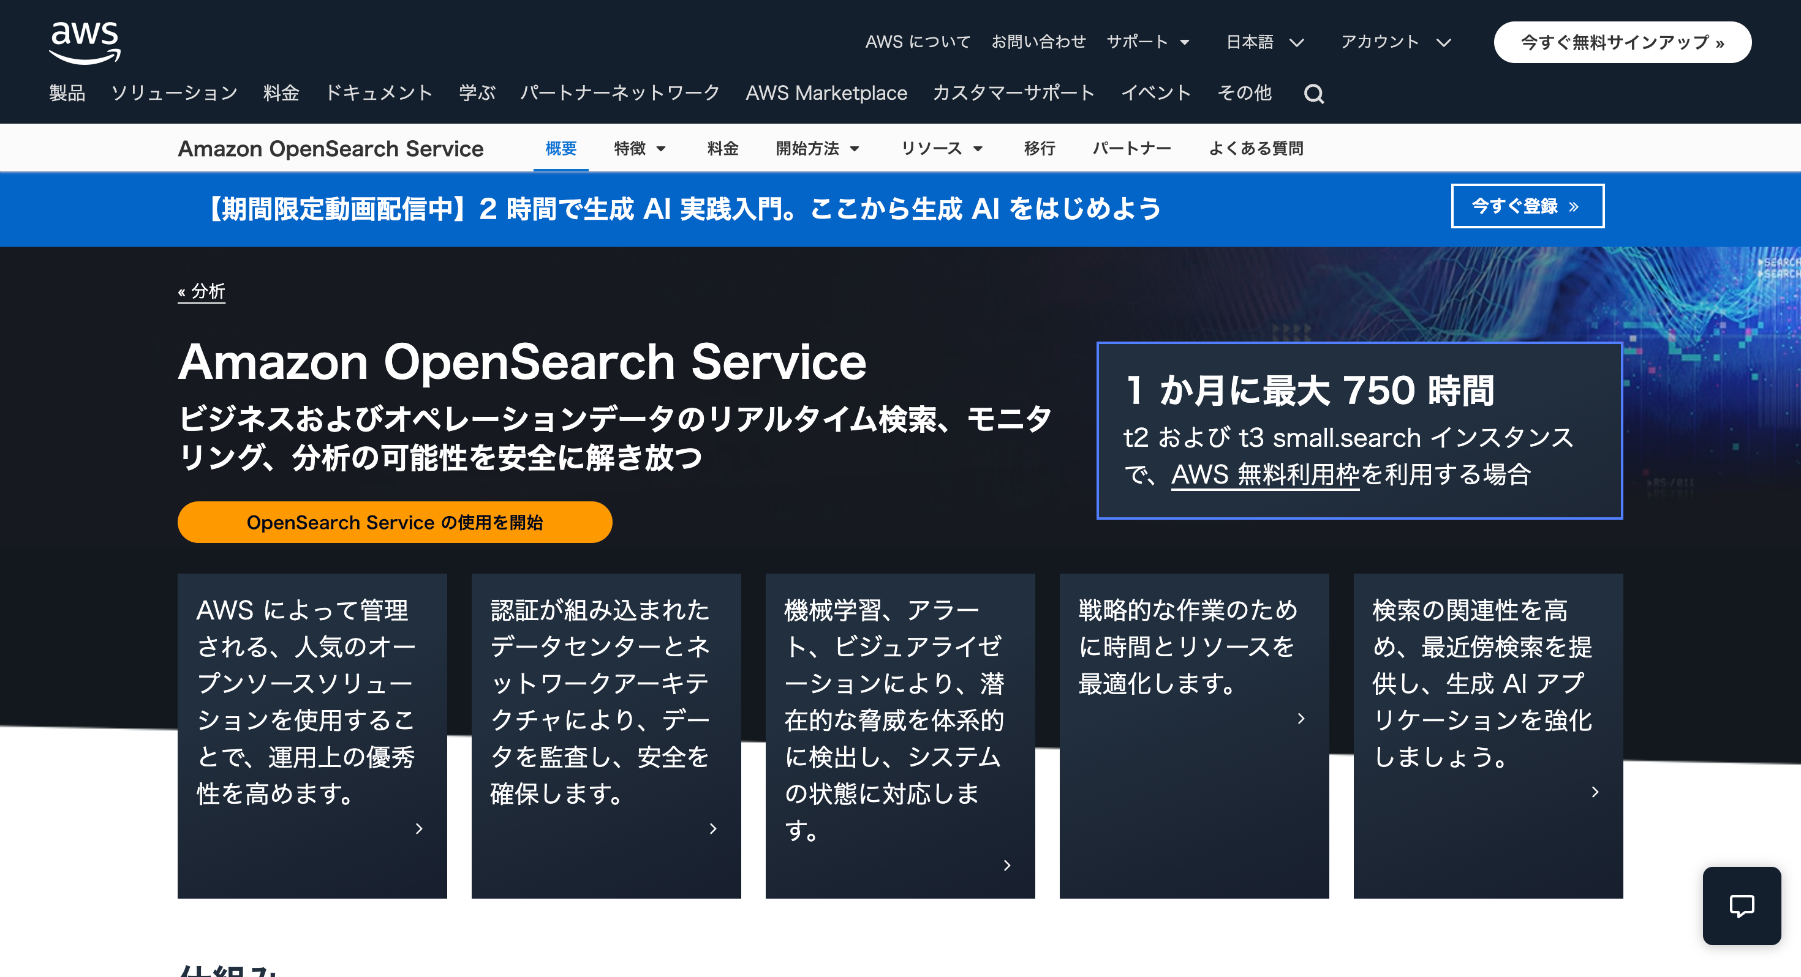Open the その他 menu
Screen dimensions: 1801x977
[x=1245, y=93]
